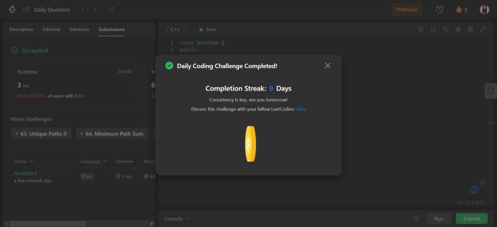This screenshot has width=497, height=227.
Task: Close the Daily Coding Challenge dialog
Action: (328, 66)
